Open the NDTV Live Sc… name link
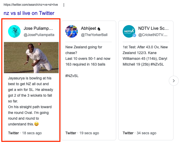Viewport: 180px width, 145px height. tap(153, 28)
